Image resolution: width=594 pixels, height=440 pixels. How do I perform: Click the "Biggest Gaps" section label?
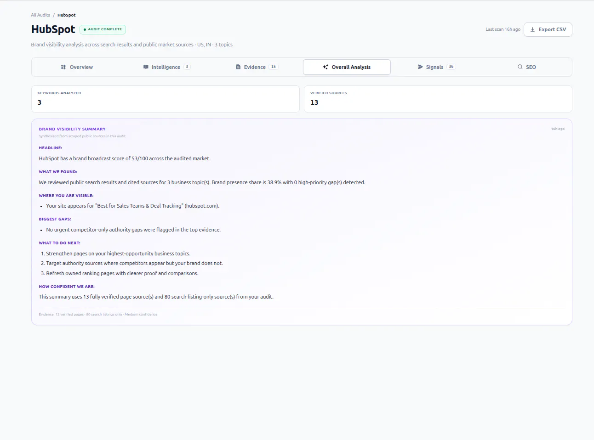pyautogui.click(x=55, y=219)
